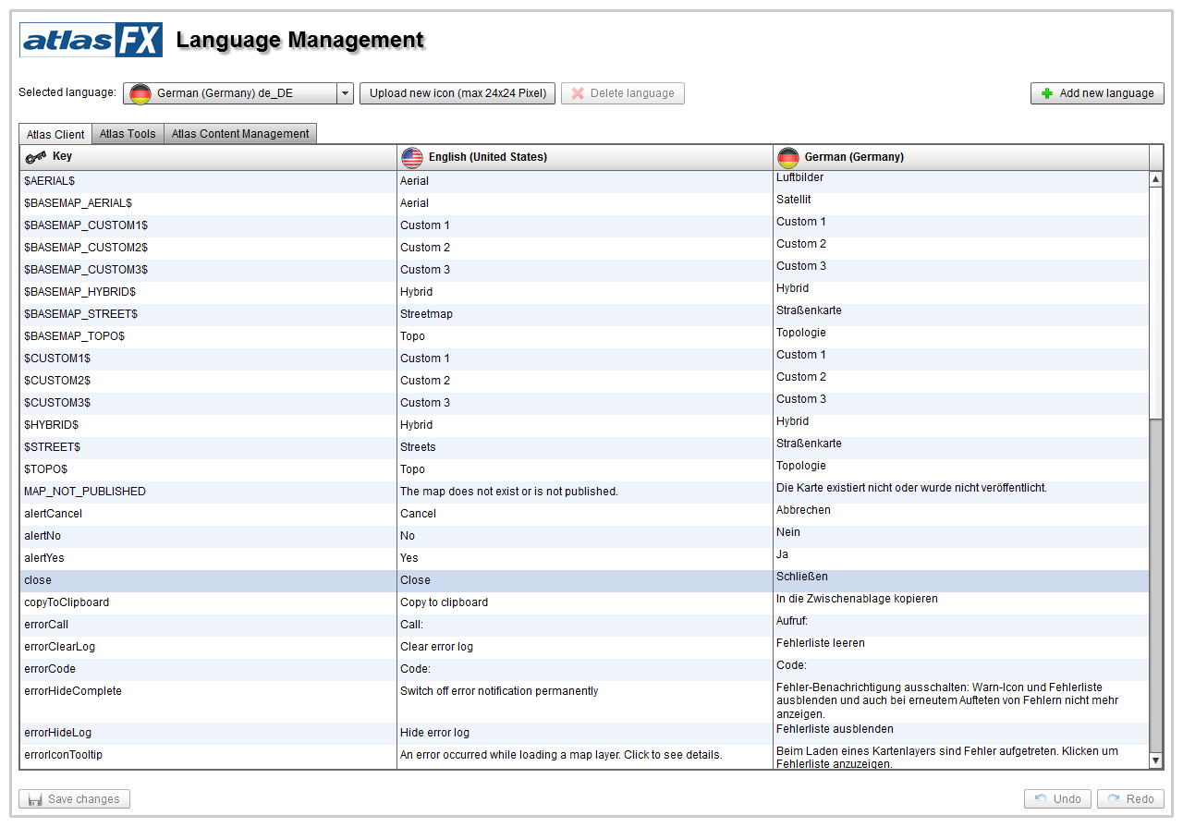Click the German translation Satellit
The height and width of the screenshot is (827, 1183).
(x=794, y=200)
